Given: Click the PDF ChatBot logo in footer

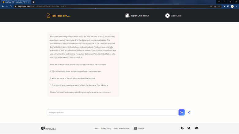Looking at the screenshot, I should click(49, 128).
